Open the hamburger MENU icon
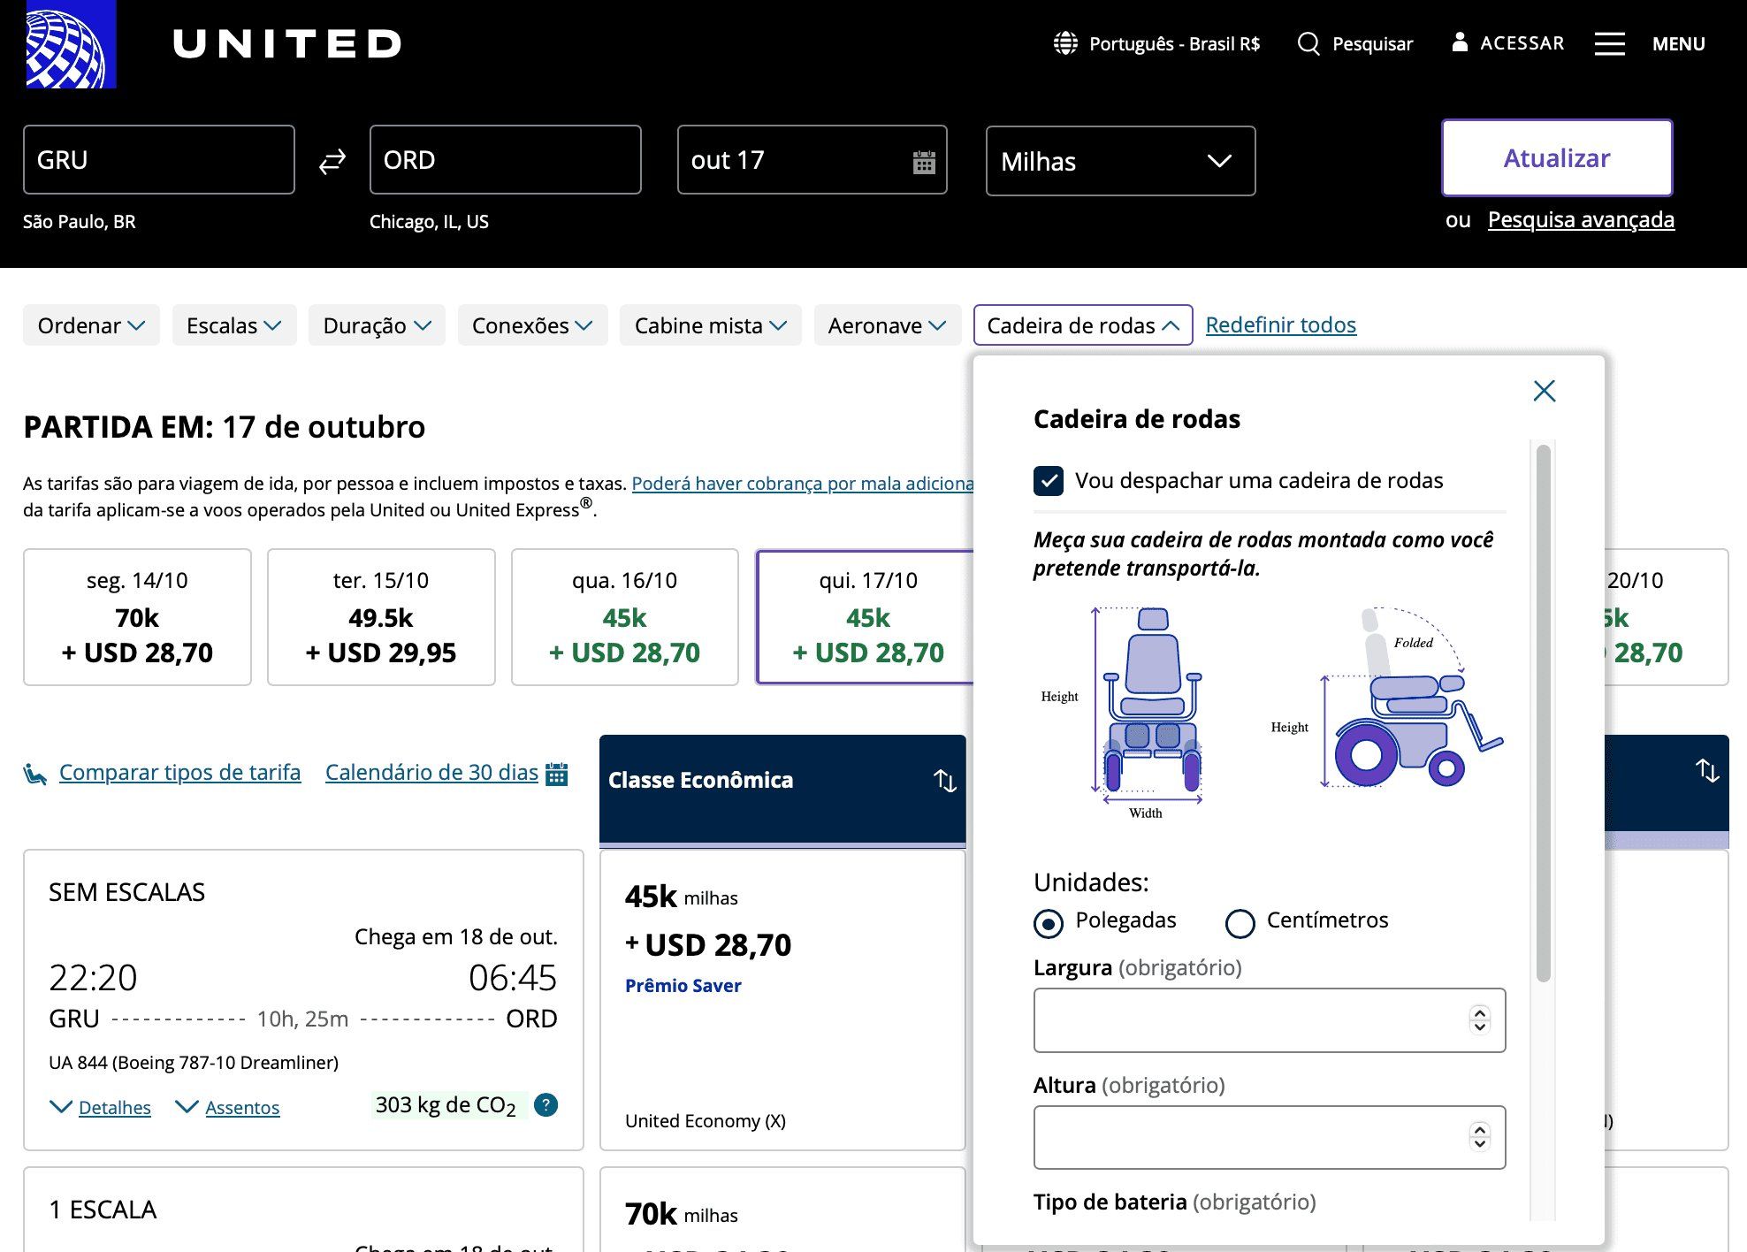This screenshot has height=1252, width=1747. [1609, 43]
